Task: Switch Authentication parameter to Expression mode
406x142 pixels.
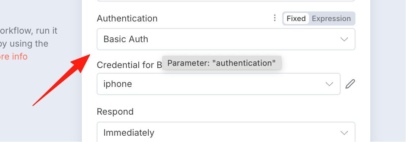Action: [x=331, y=18]
